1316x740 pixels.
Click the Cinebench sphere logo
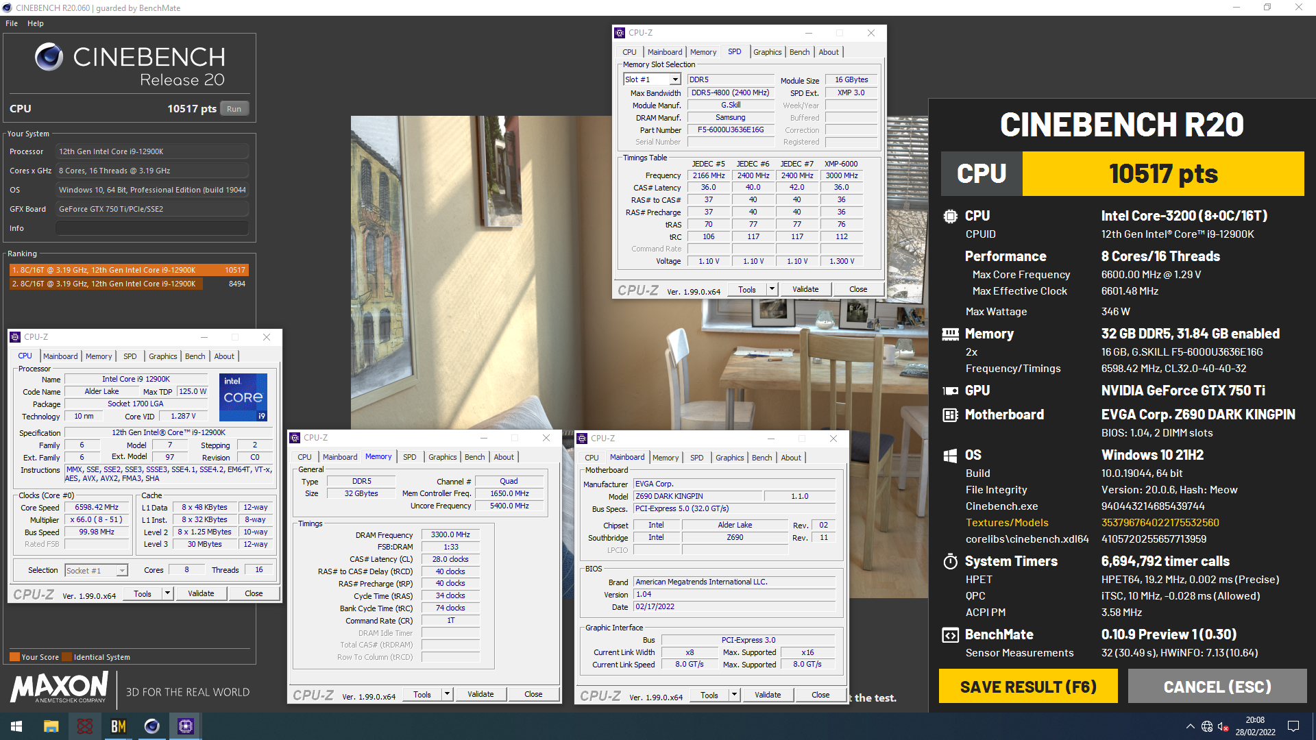pos(49,57)
